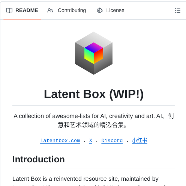The width and height of the screenshot is (186, 186).
Task: Click the Latent Box (WIP!) heading
Action: click(94, 94)
